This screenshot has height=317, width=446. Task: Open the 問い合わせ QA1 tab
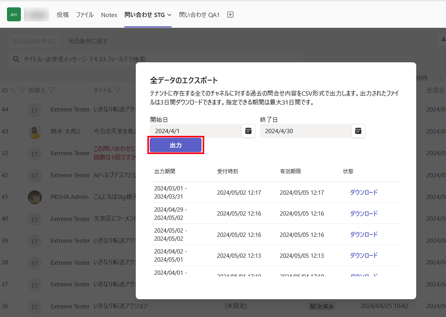click(199, 15)
